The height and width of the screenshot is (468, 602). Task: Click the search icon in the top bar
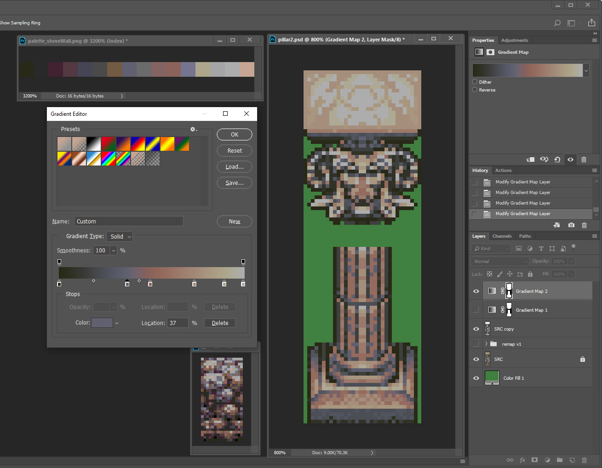[557, 23]
